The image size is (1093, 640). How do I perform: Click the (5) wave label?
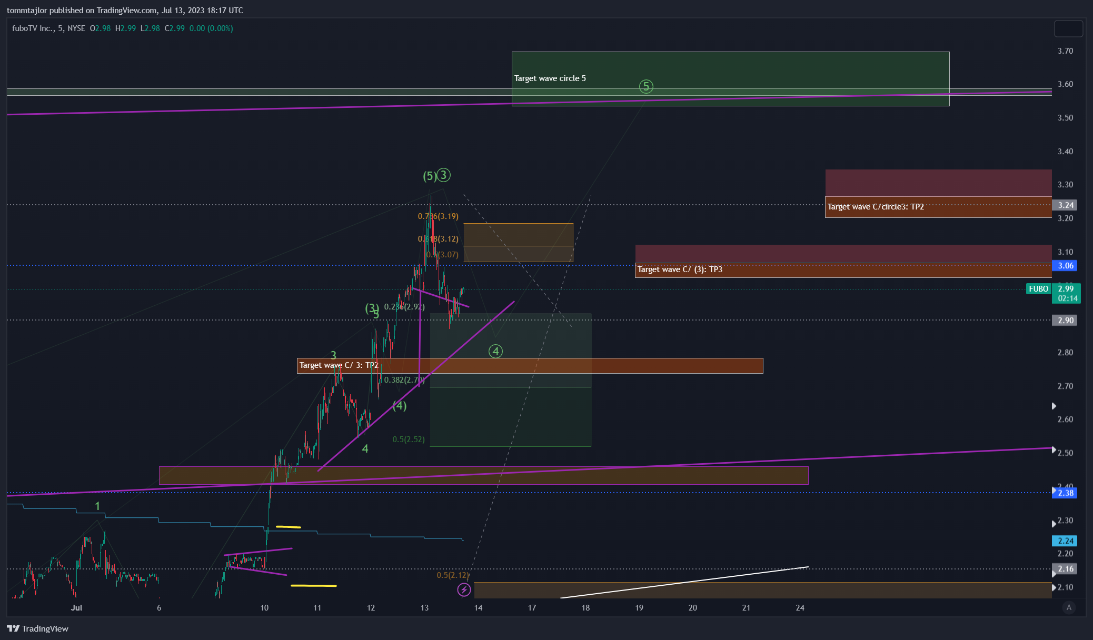tap(430, 176)
